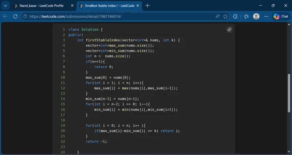
Task: Refresh the current page
Action: click(15, 16)
